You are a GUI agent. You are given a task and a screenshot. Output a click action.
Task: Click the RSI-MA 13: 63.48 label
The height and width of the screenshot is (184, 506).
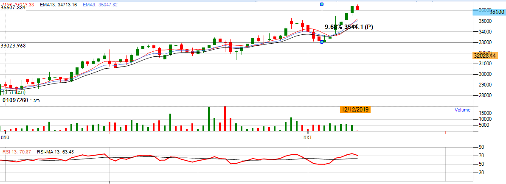pyautogui.click(x=55, y=152)
